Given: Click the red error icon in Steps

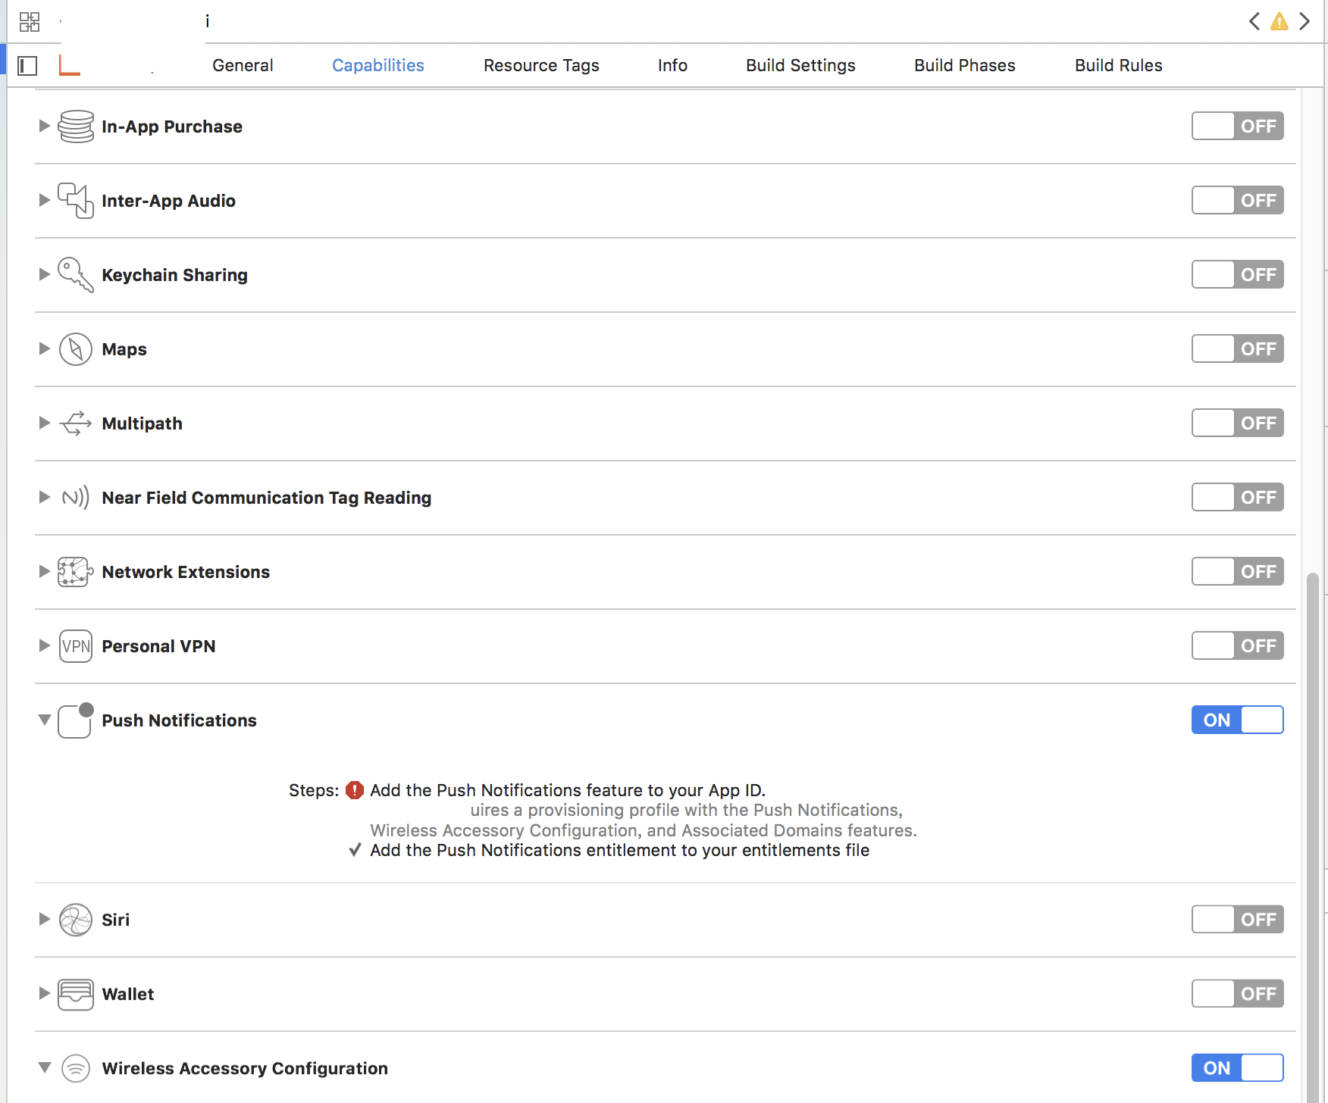Looking at the screenshot, I should 355,790.
